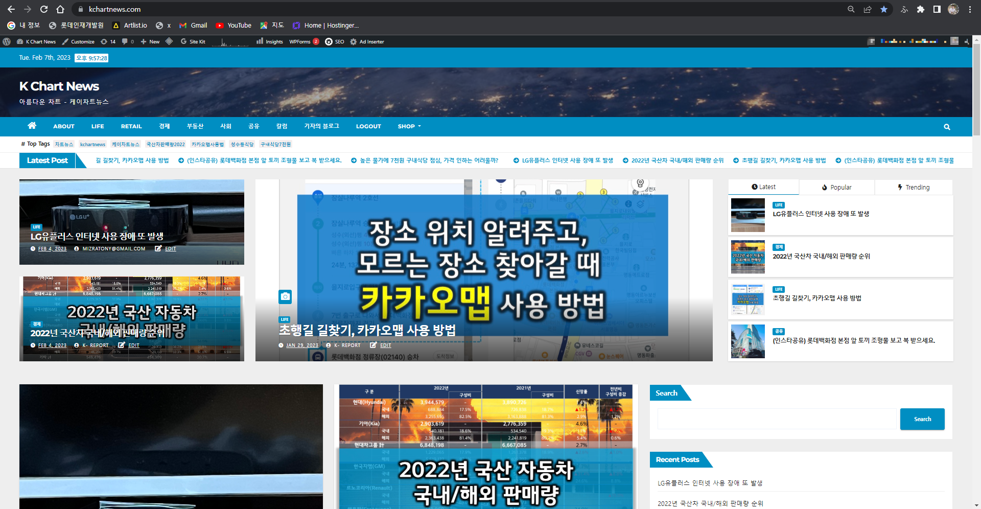Open the 롯데백화점 building thumbnail in sidebar
Image resolution: width=981 pixels, height=509 pixels.
[x=748, y=341]
